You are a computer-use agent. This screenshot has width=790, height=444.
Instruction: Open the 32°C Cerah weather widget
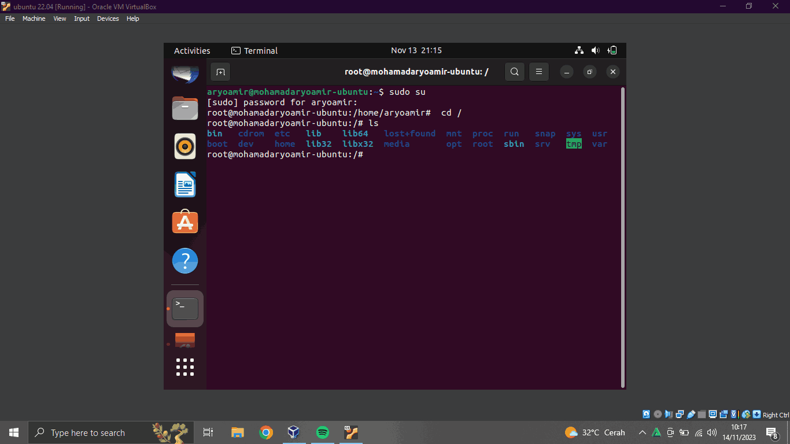click(595, 432)
